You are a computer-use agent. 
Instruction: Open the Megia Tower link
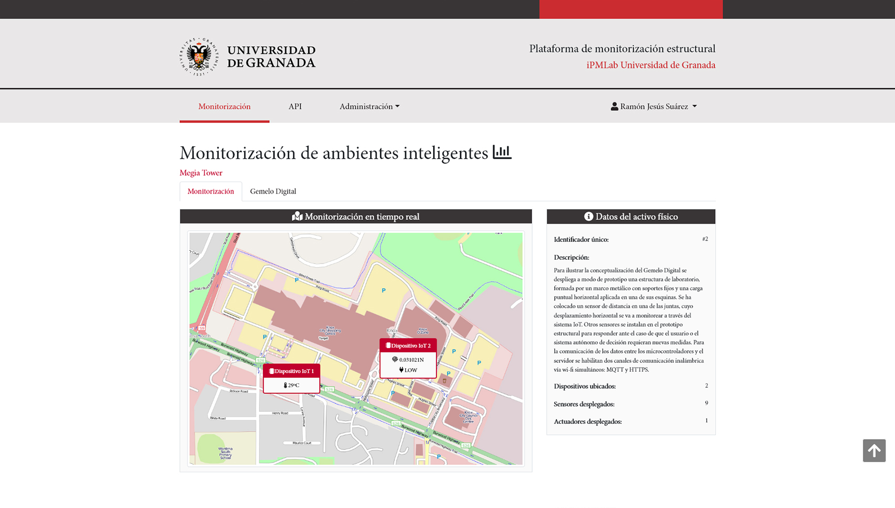(x=200, y=172)
